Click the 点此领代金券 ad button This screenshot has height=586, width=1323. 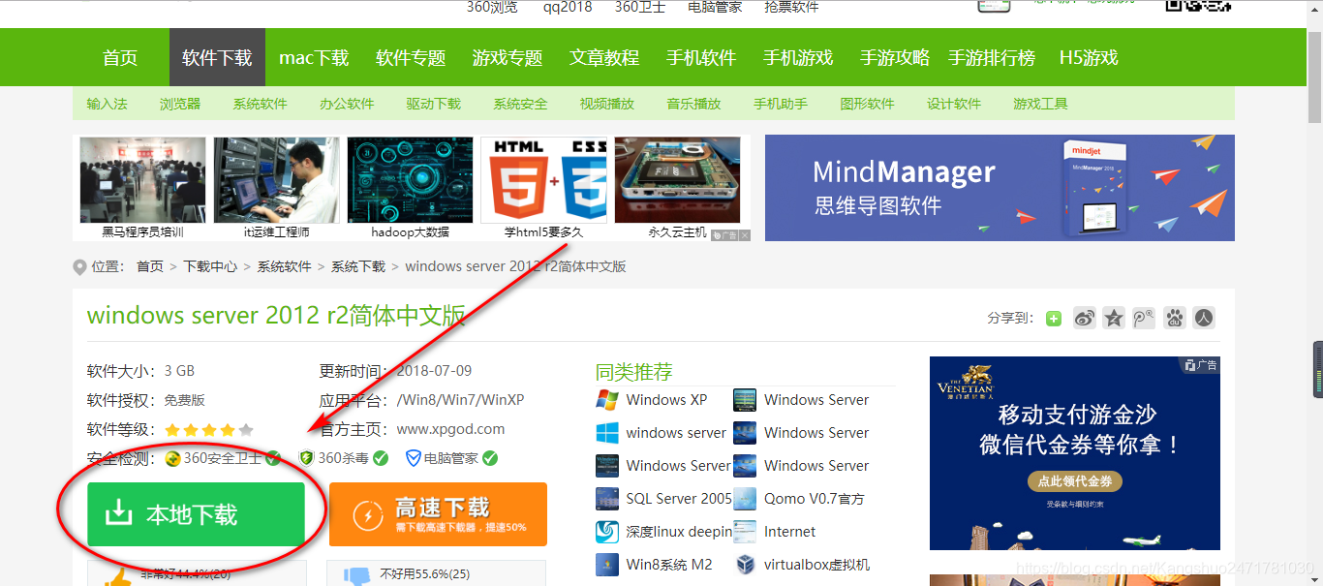tap(1074, 481)
